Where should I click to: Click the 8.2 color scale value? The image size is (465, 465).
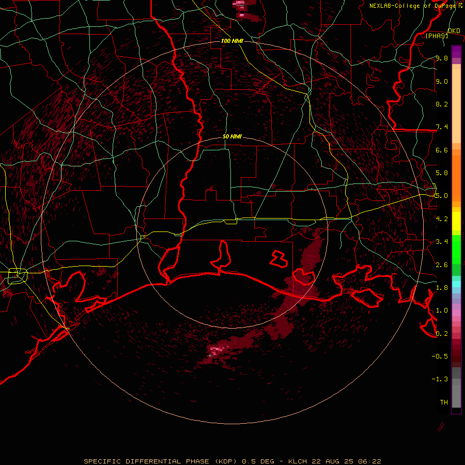click(x=442, y=104)
